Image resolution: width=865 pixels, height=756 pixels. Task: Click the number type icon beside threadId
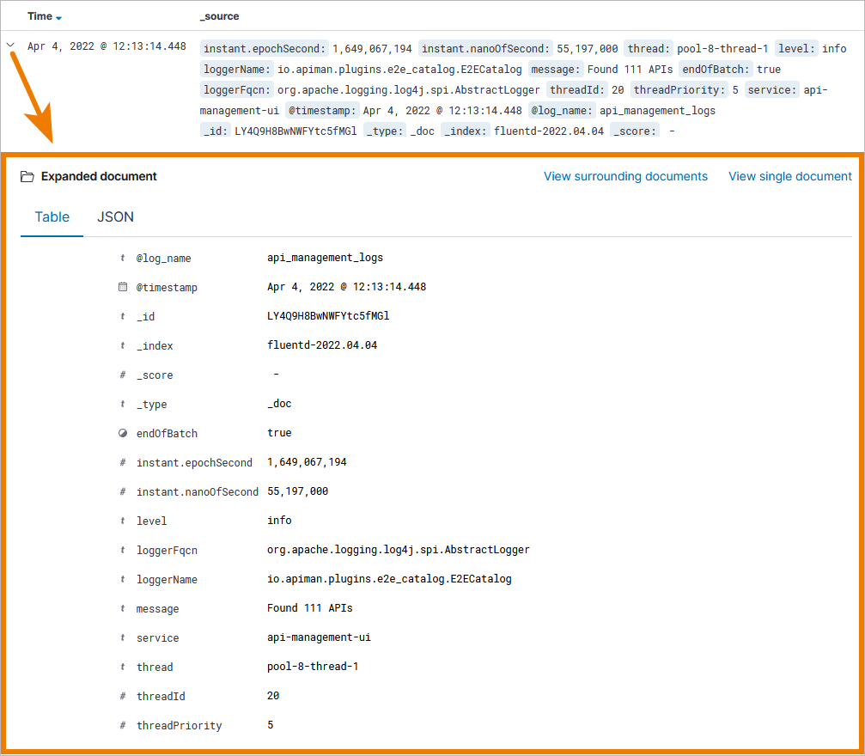123,697
